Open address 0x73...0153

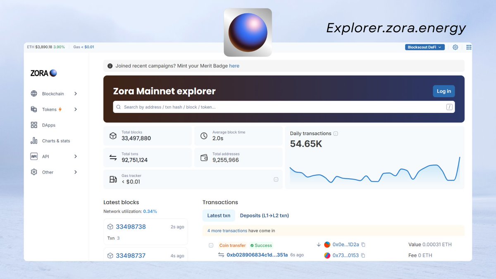346,255
